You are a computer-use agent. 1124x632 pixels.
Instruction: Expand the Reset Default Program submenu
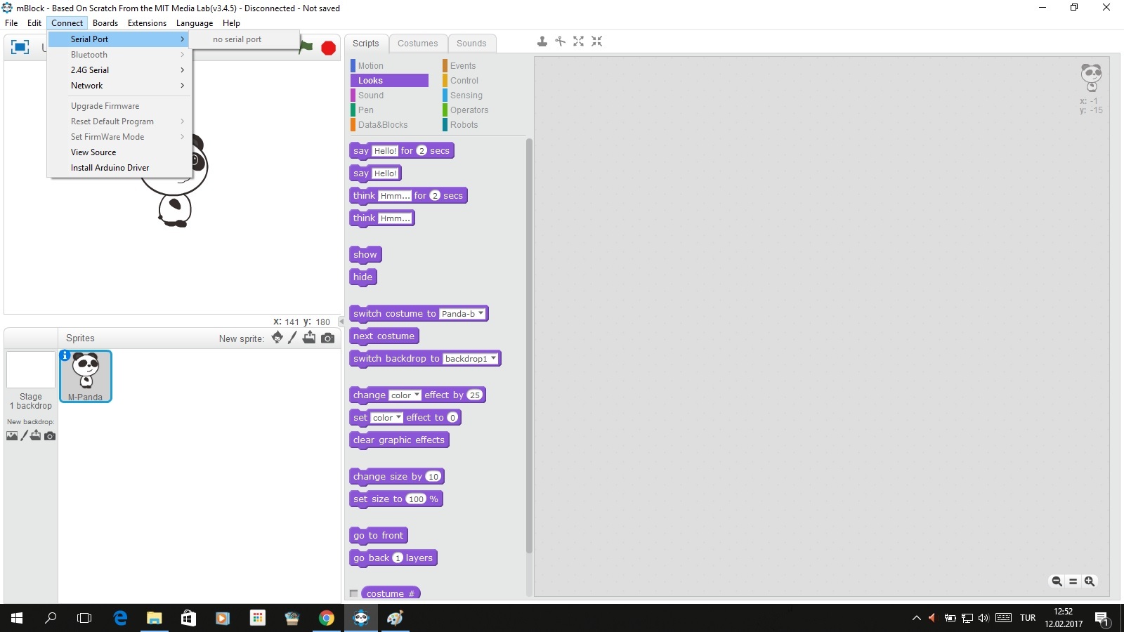(x=119, y=121)
